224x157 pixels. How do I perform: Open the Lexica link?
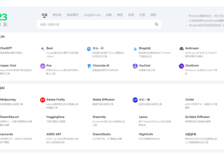143,117
